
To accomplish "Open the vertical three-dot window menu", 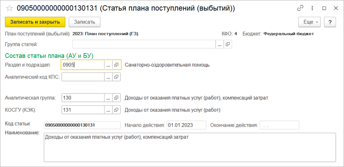I will click(312, 8).
